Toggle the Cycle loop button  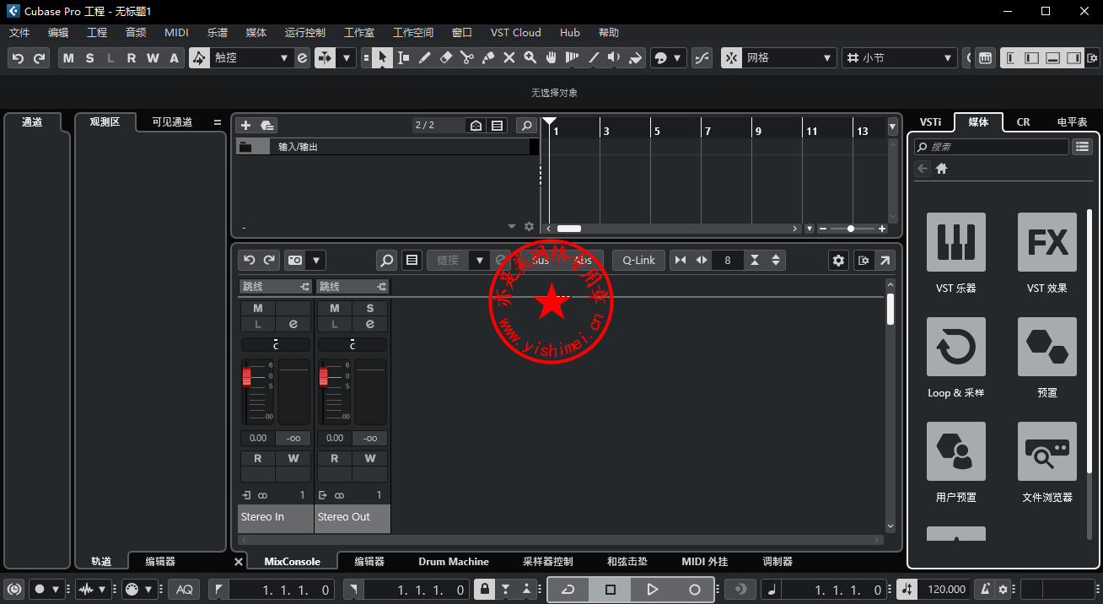[x=569, y=590]
